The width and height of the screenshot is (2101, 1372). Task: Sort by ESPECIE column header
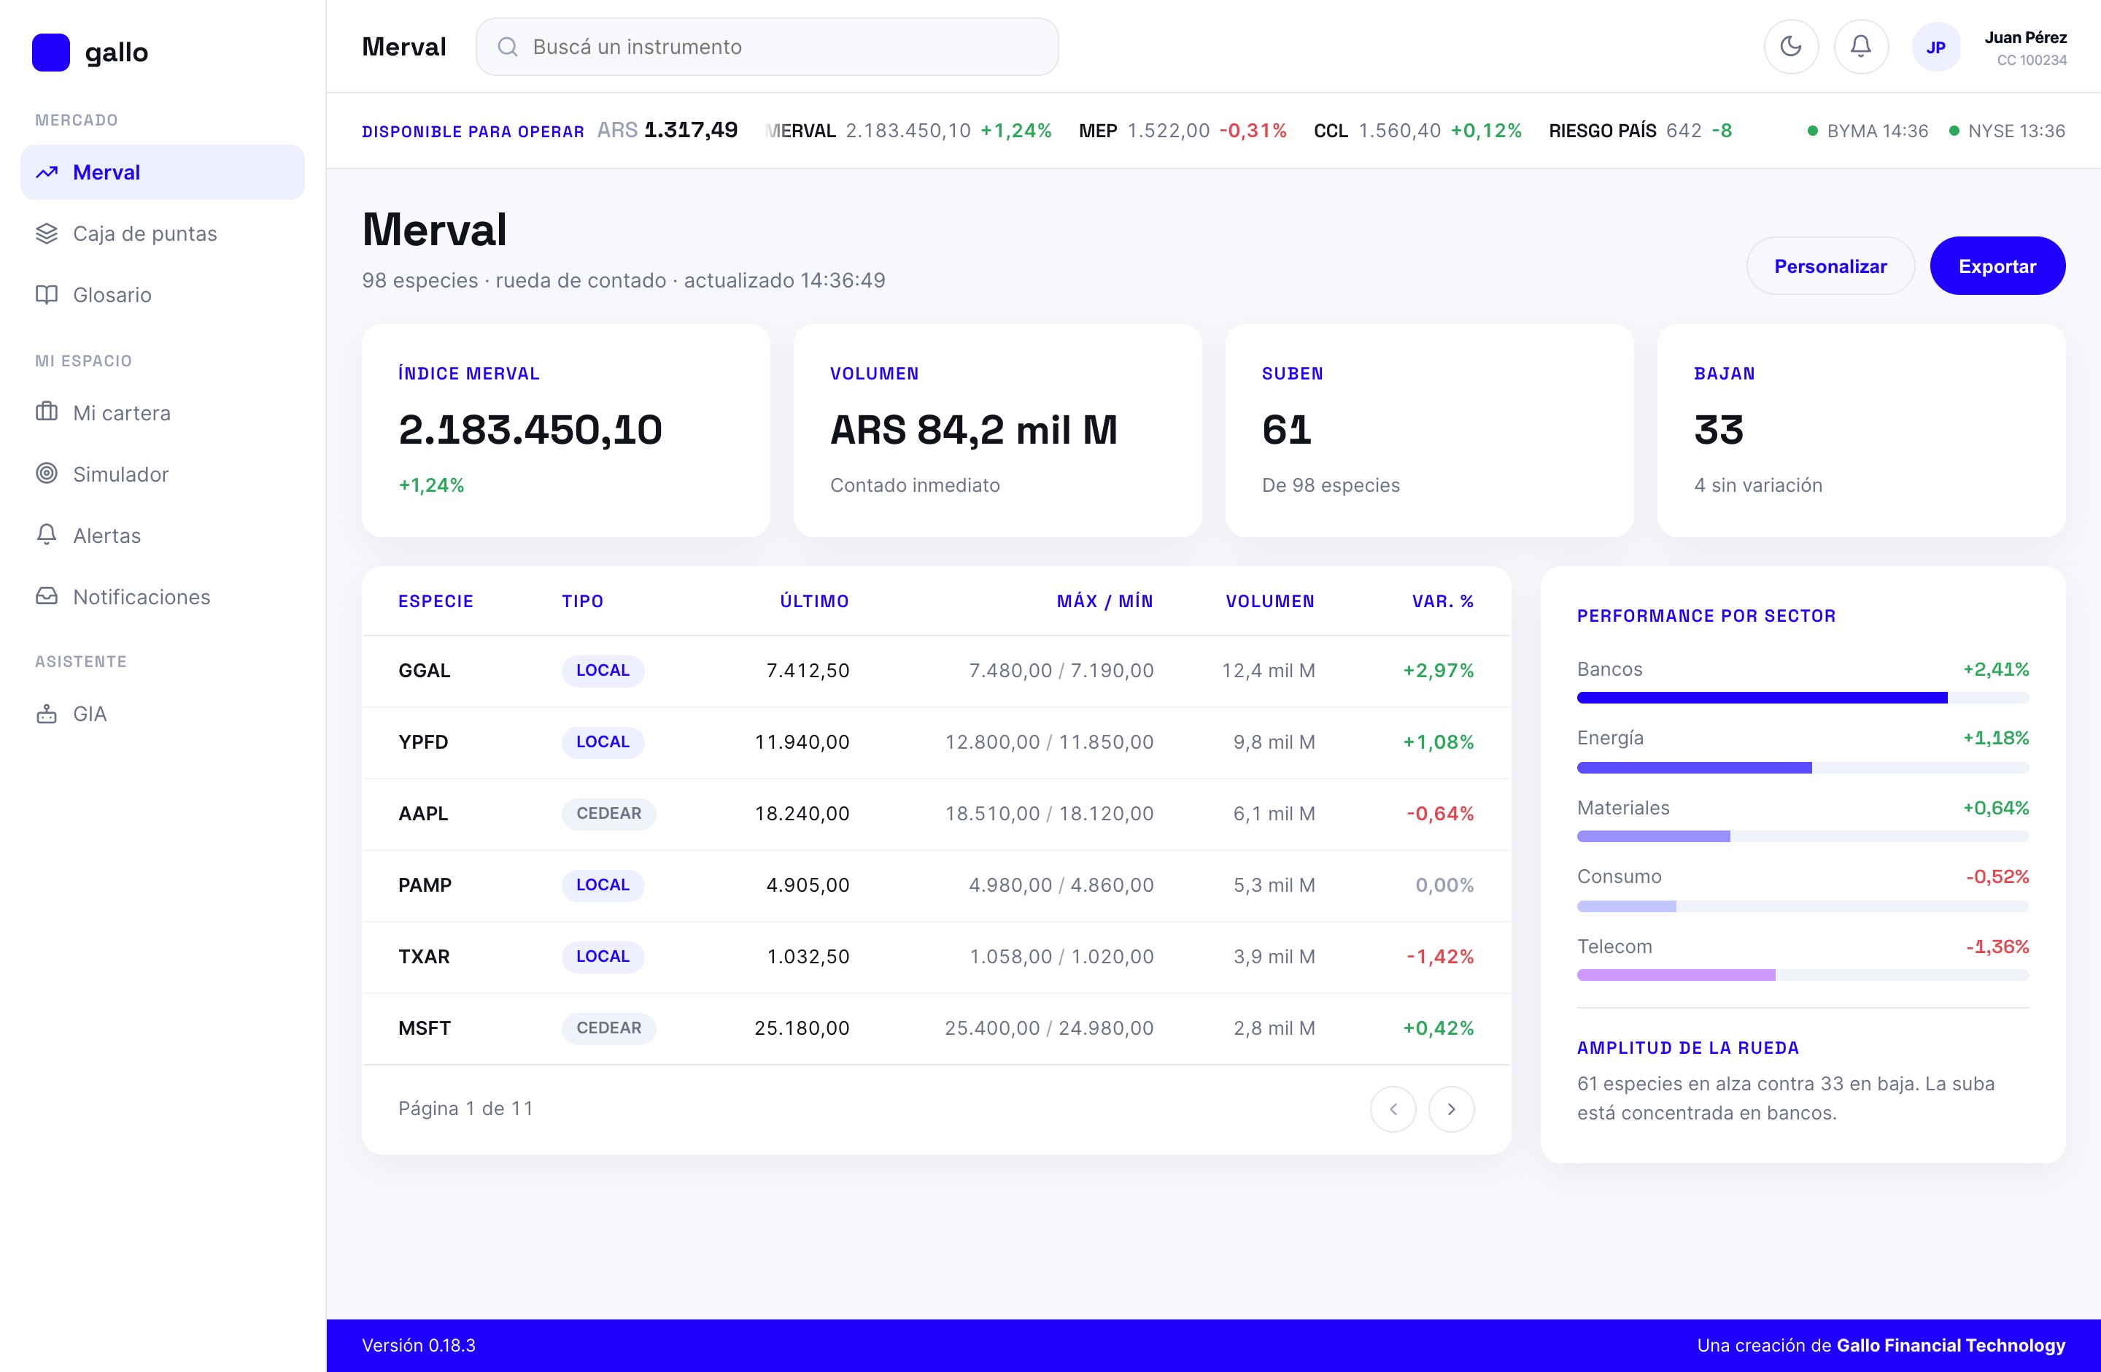tap(436, 601)
